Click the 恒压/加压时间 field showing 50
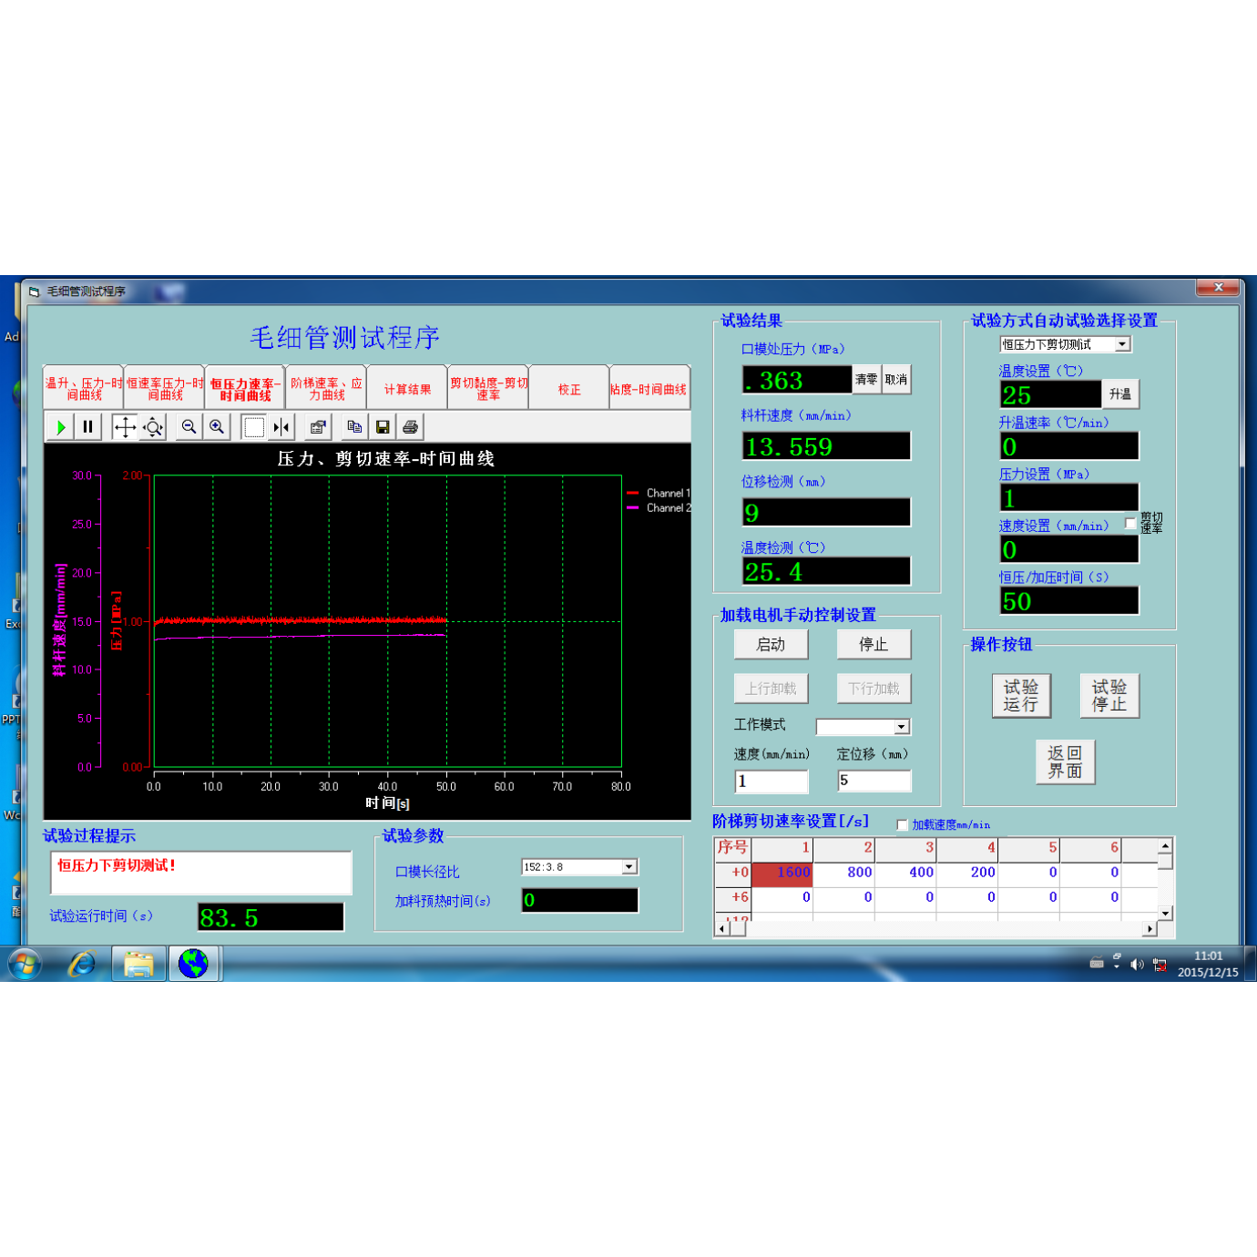 1069,601
